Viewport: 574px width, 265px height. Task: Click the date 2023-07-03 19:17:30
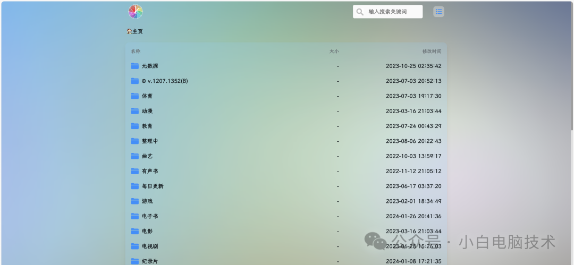(413, 96)
